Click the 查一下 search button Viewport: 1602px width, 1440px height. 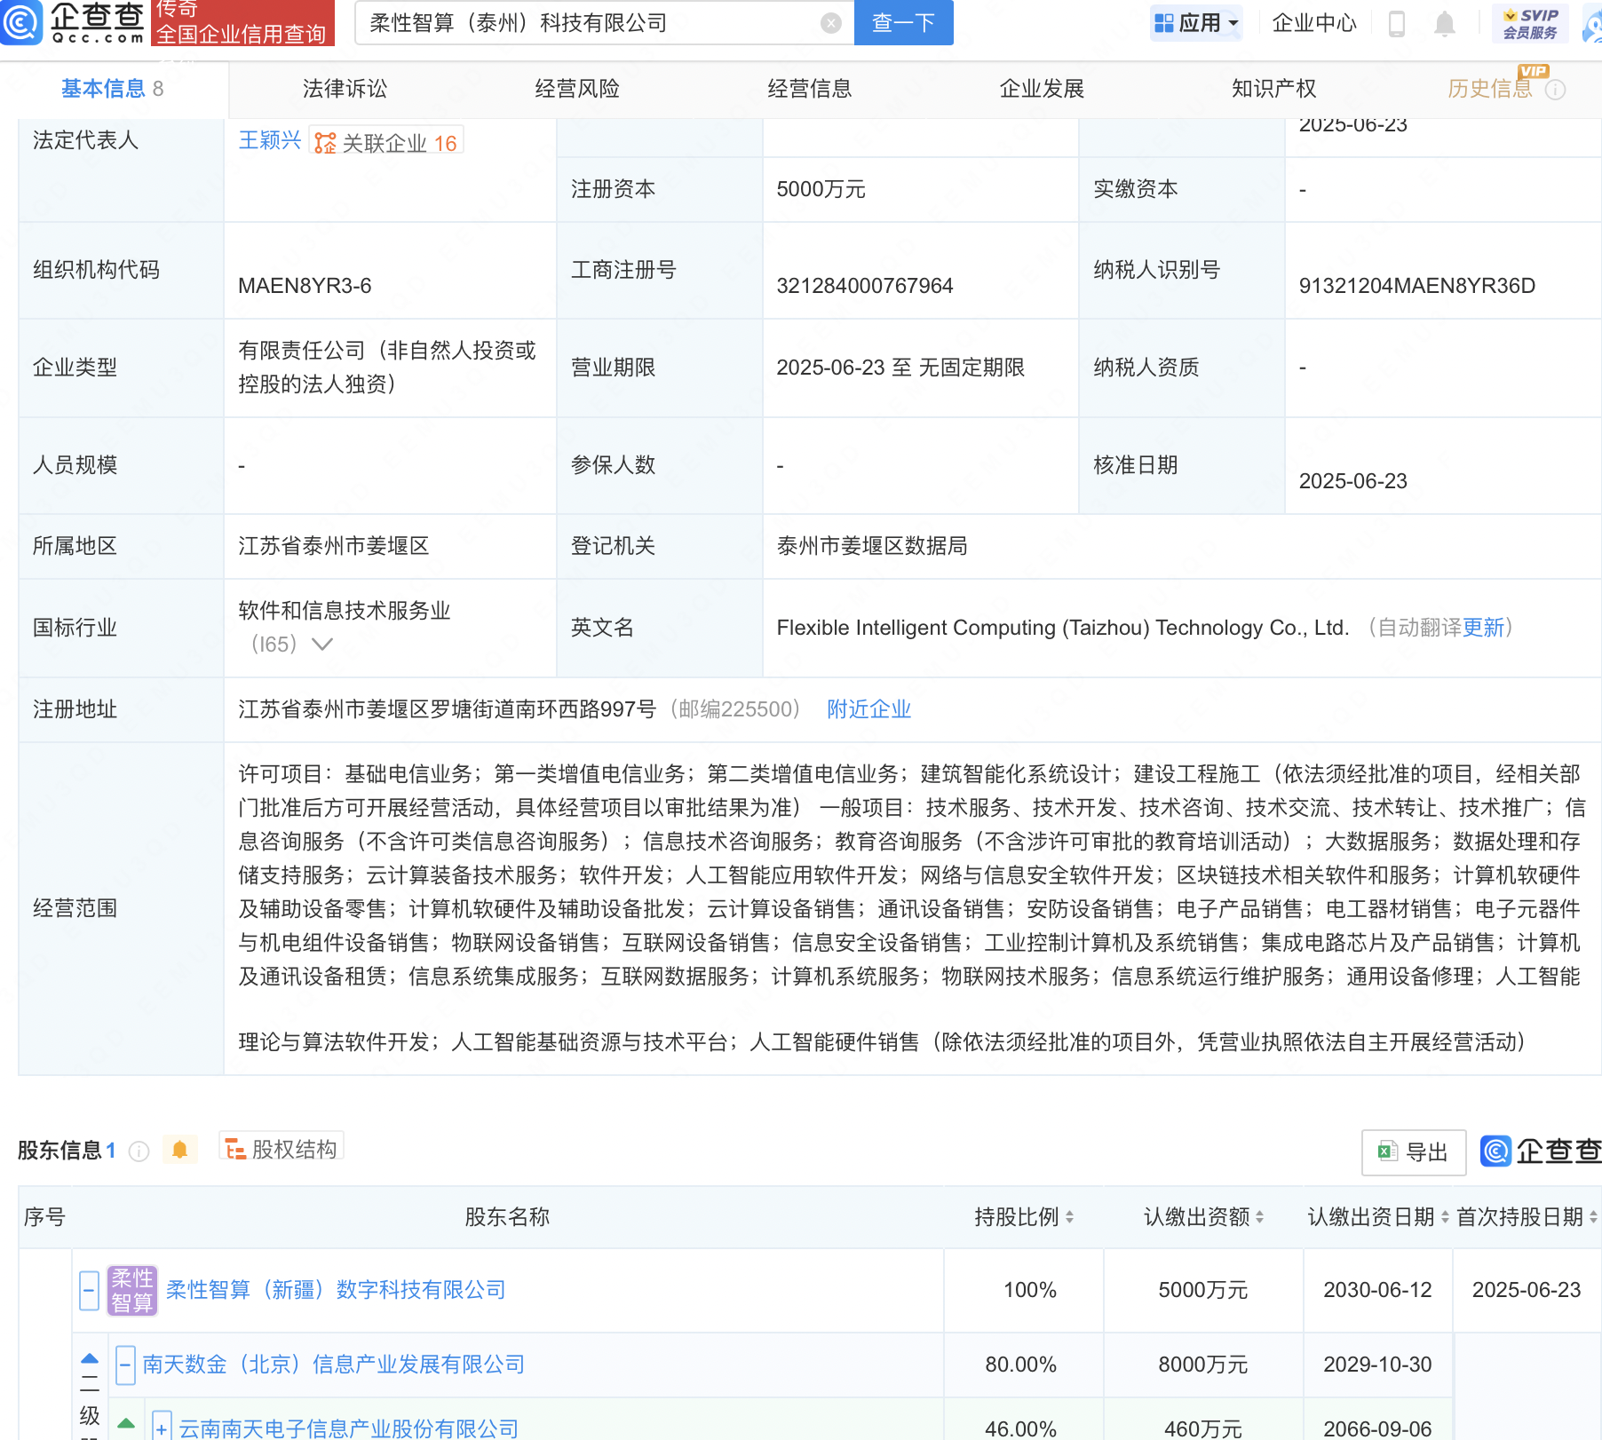(903, 23)
